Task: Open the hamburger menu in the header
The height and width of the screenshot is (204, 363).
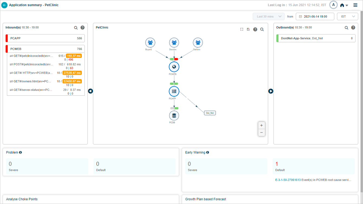Action: 355,5
